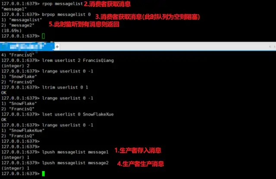The width and height of the screenshot is (276, 179).
Task: Click the 'lrem userlist 2 FrancisQiang' command
Action: (x=78, y=60)
